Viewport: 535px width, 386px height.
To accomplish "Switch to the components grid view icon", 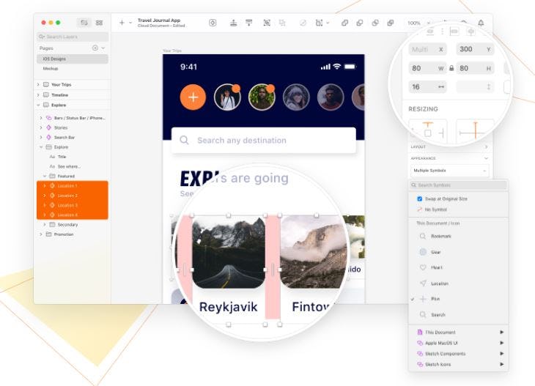I will pyautogui.click(x=99, y=23).
